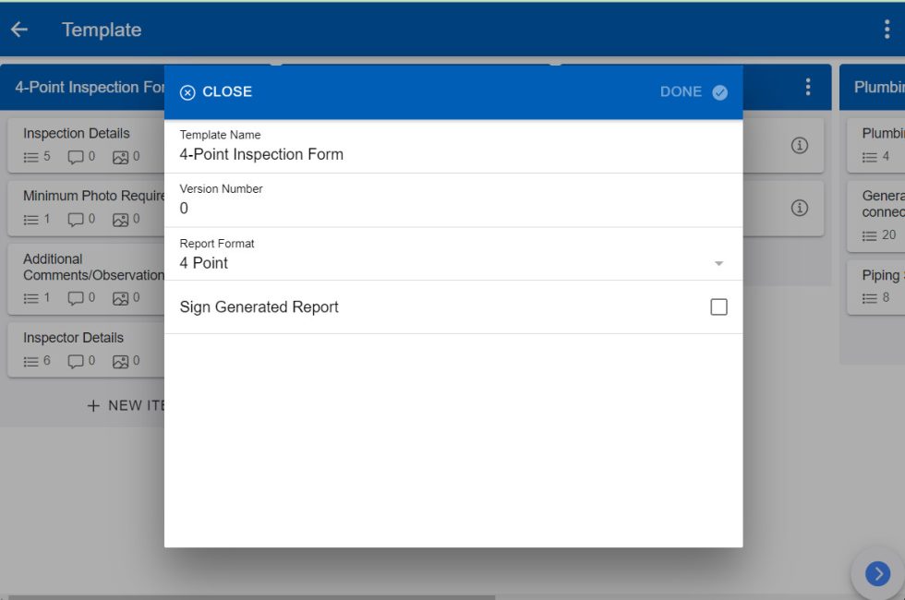Click the info icon next to Inspection Details
The width and height of the screenshot is (905, 600).
pyautogui.click(x=799, y=145)
